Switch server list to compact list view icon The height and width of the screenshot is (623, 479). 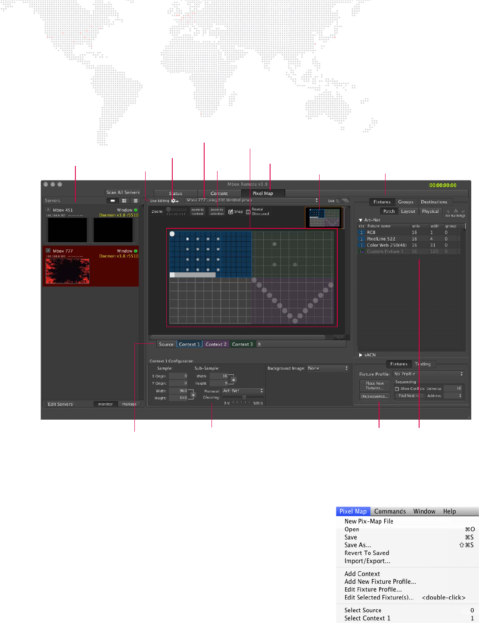[x=135, y=201]
